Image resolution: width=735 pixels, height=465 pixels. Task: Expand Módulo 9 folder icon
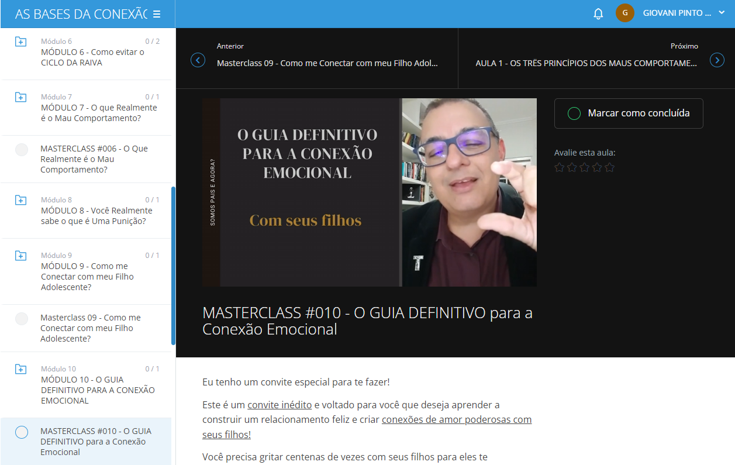point(20,256)
